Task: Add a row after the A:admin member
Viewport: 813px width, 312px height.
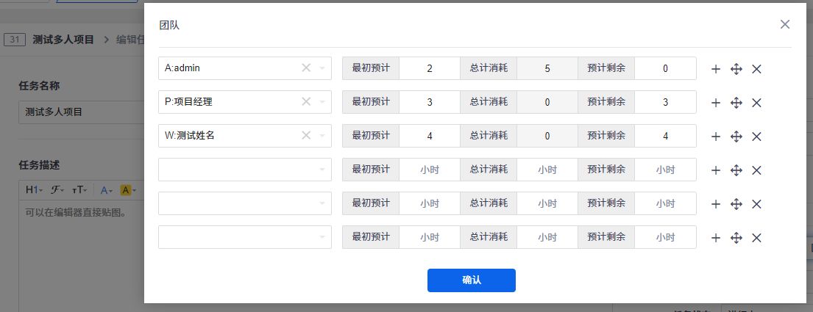Action: point(715,69)
